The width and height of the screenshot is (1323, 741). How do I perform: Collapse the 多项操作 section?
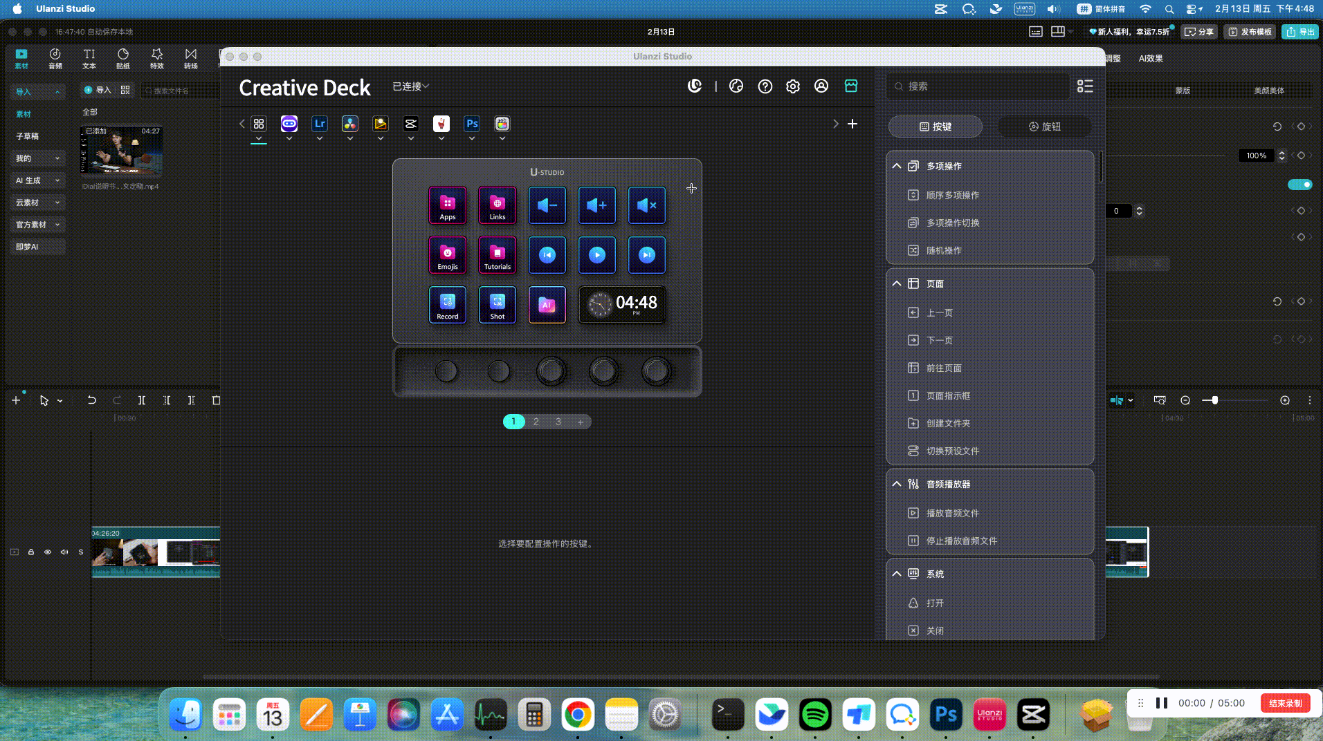pyautogui.click(x=897, y=167)
